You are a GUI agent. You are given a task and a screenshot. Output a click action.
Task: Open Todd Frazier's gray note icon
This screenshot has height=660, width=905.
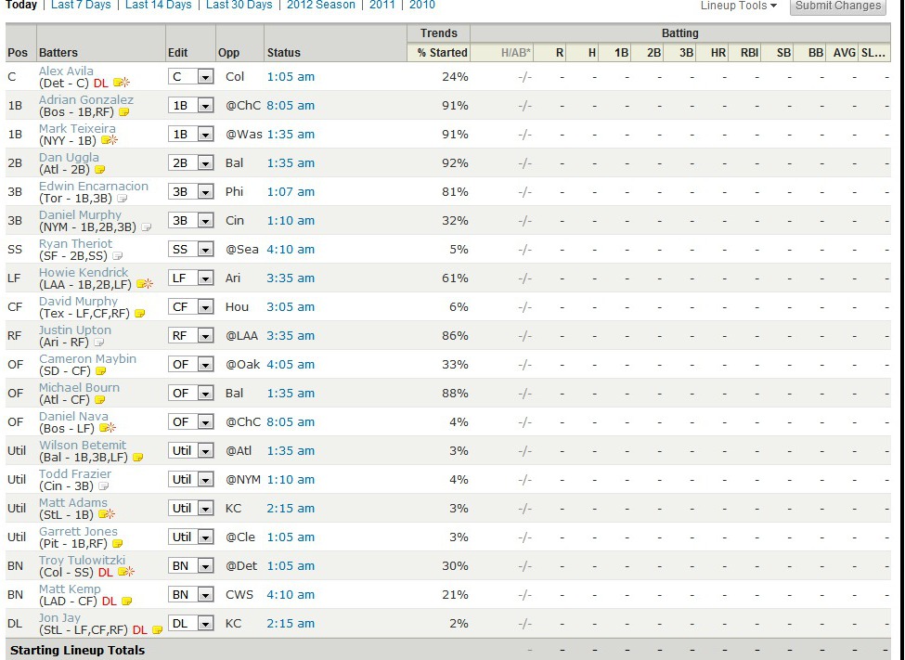pos(103,486)
